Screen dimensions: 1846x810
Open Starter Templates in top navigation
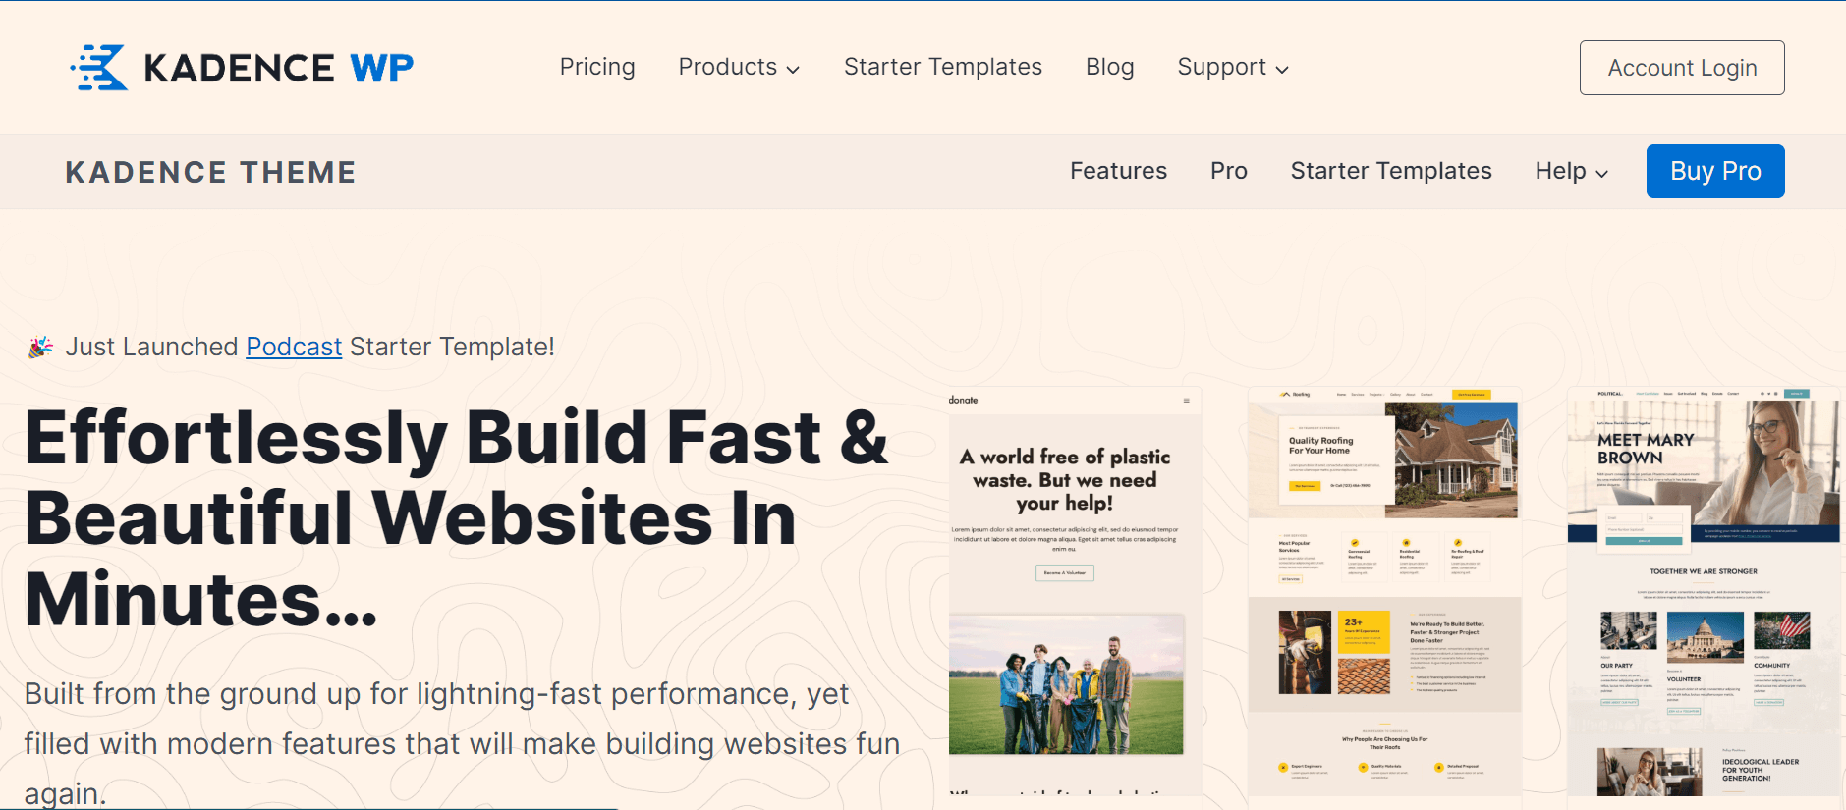point(942,67)
